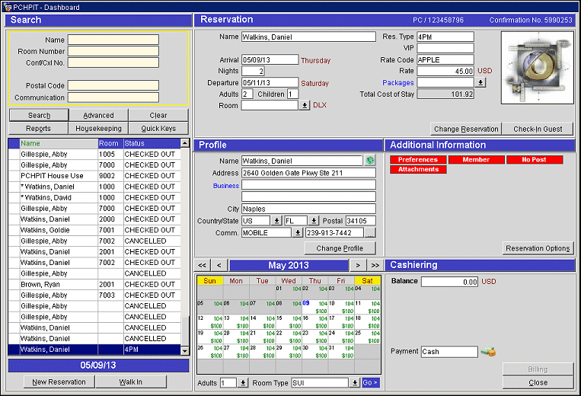
Task: Click the red No Post indicator
Action: [534, 160]
